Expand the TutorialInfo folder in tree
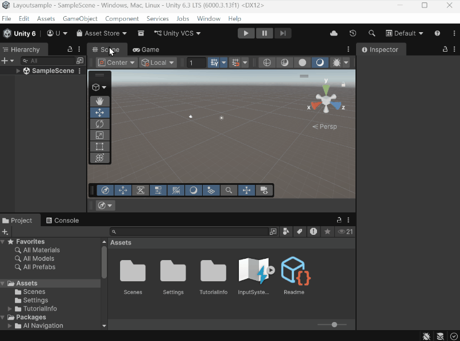 (x=10, y=309)
